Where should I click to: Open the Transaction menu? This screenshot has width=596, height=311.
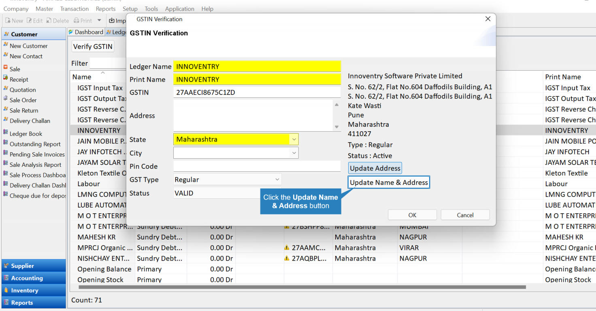click(74, 8)
